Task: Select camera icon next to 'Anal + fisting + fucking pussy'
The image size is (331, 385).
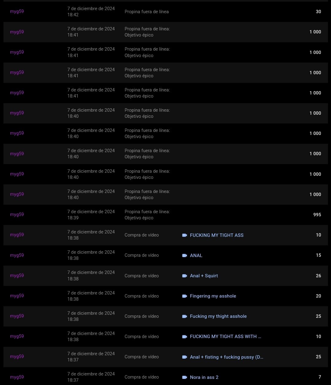Action: (x=185, y=357)
